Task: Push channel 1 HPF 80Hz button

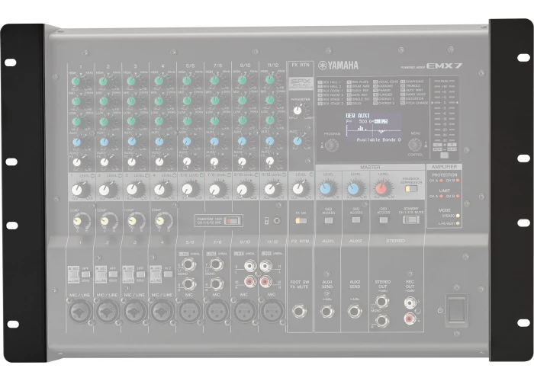Action: [x=85, y=274]
